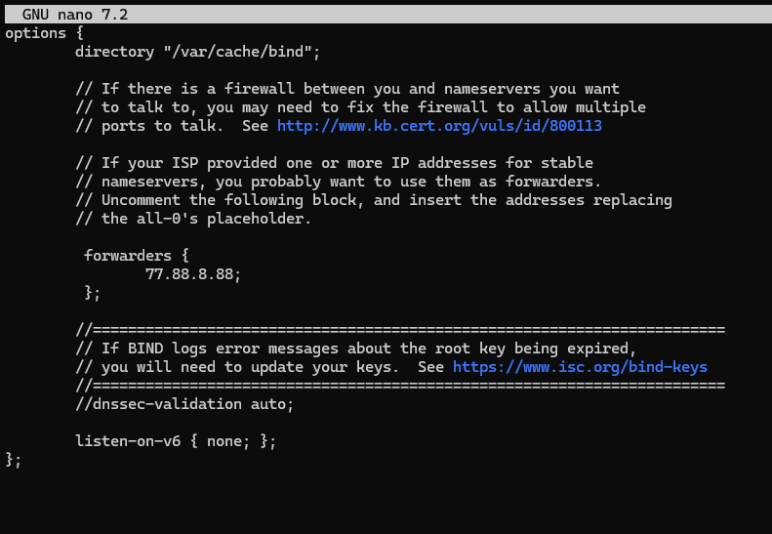This screenshot has height=534, width=772.
Task: Click the forwarder IP 77.88.8.88
Action: click(193, 274)
